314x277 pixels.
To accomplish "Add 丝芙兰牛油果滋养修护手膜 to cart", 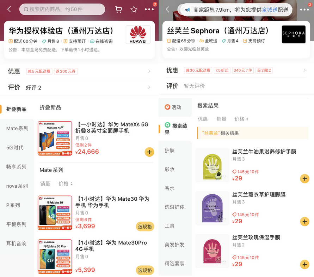I will pyautogui.click(x=304, y=179).
